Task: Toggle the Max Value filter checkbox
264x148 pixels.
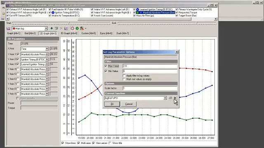Action: click(x=106, y=66)
